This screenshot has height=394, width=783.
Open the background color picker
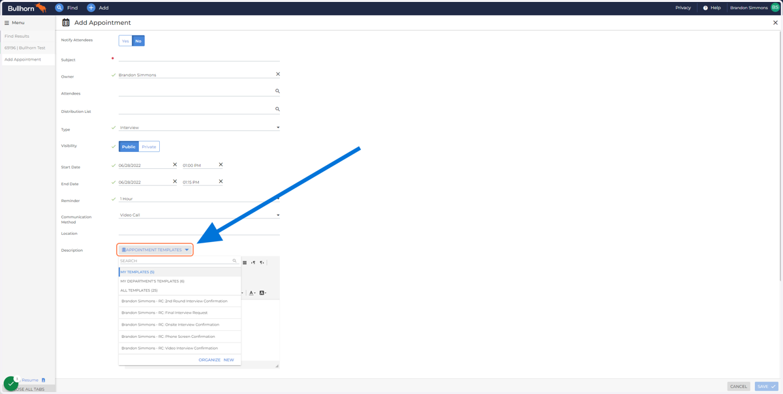262,293
